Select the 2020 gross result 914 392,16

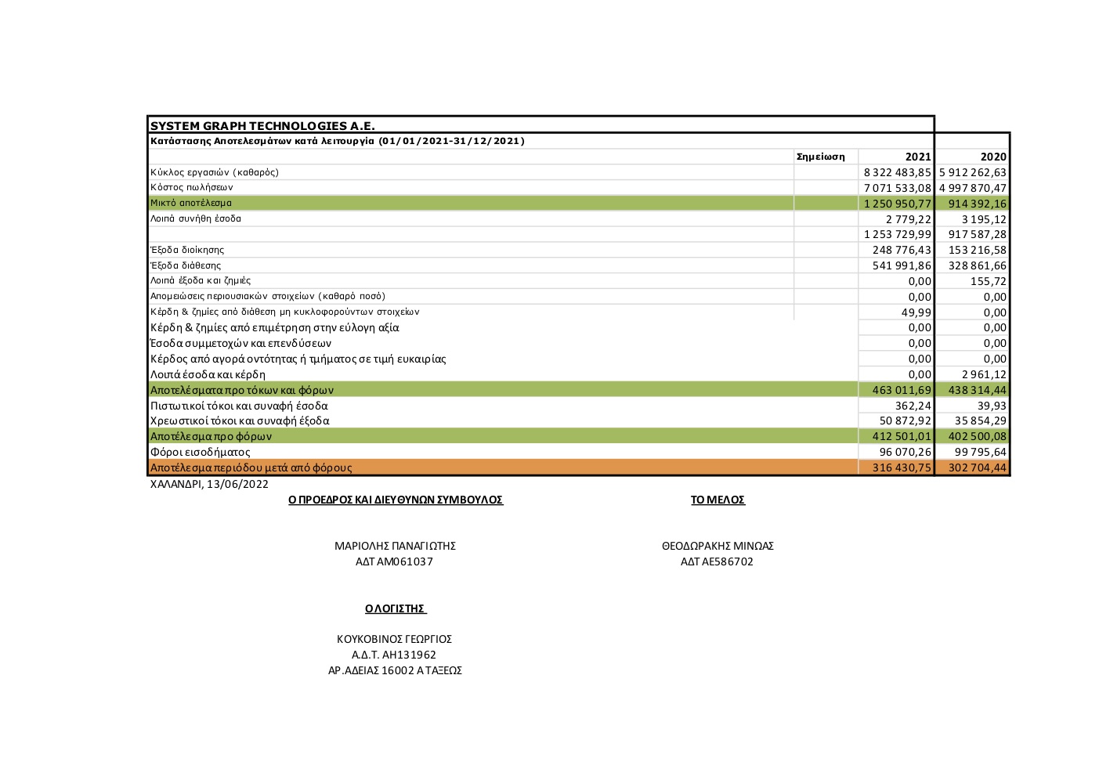976,204
